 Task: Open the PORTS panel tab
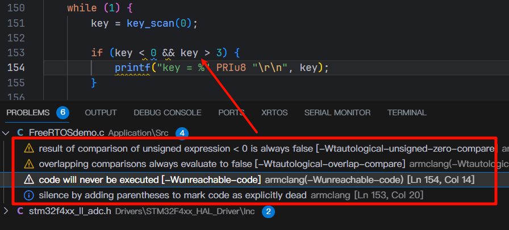[x=231, y=112]
